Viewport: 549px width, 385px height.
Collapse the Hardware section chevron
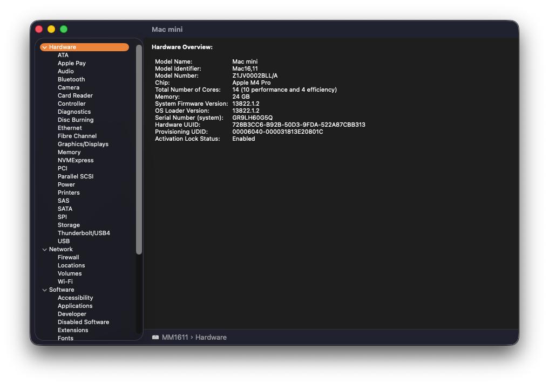45,47
